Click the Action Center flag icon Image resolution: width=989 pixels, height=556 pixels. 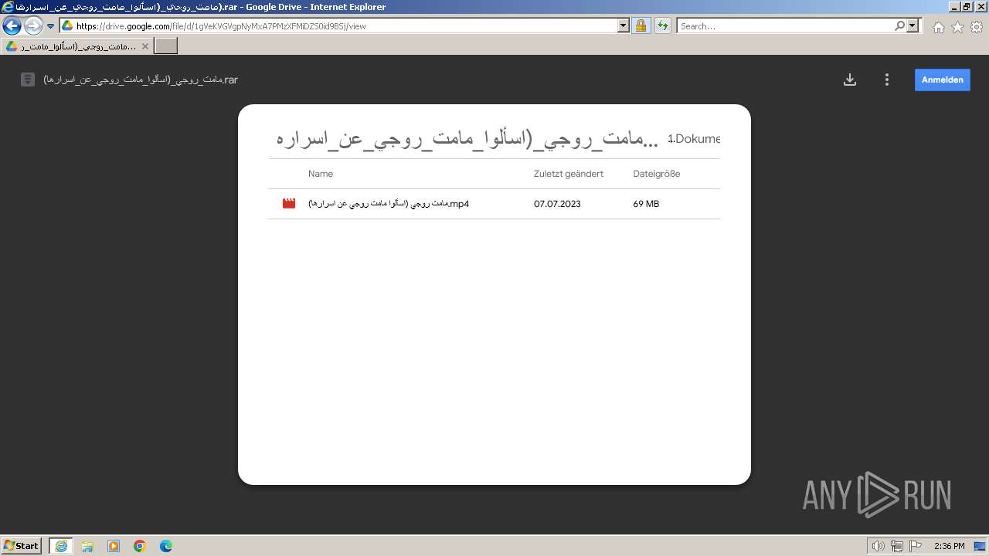click(x=916, y=546)
